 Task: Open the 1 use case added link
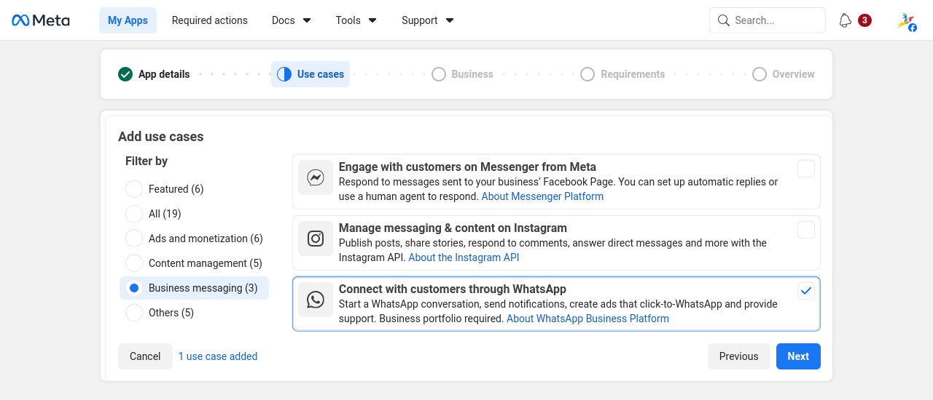[218, 356]
